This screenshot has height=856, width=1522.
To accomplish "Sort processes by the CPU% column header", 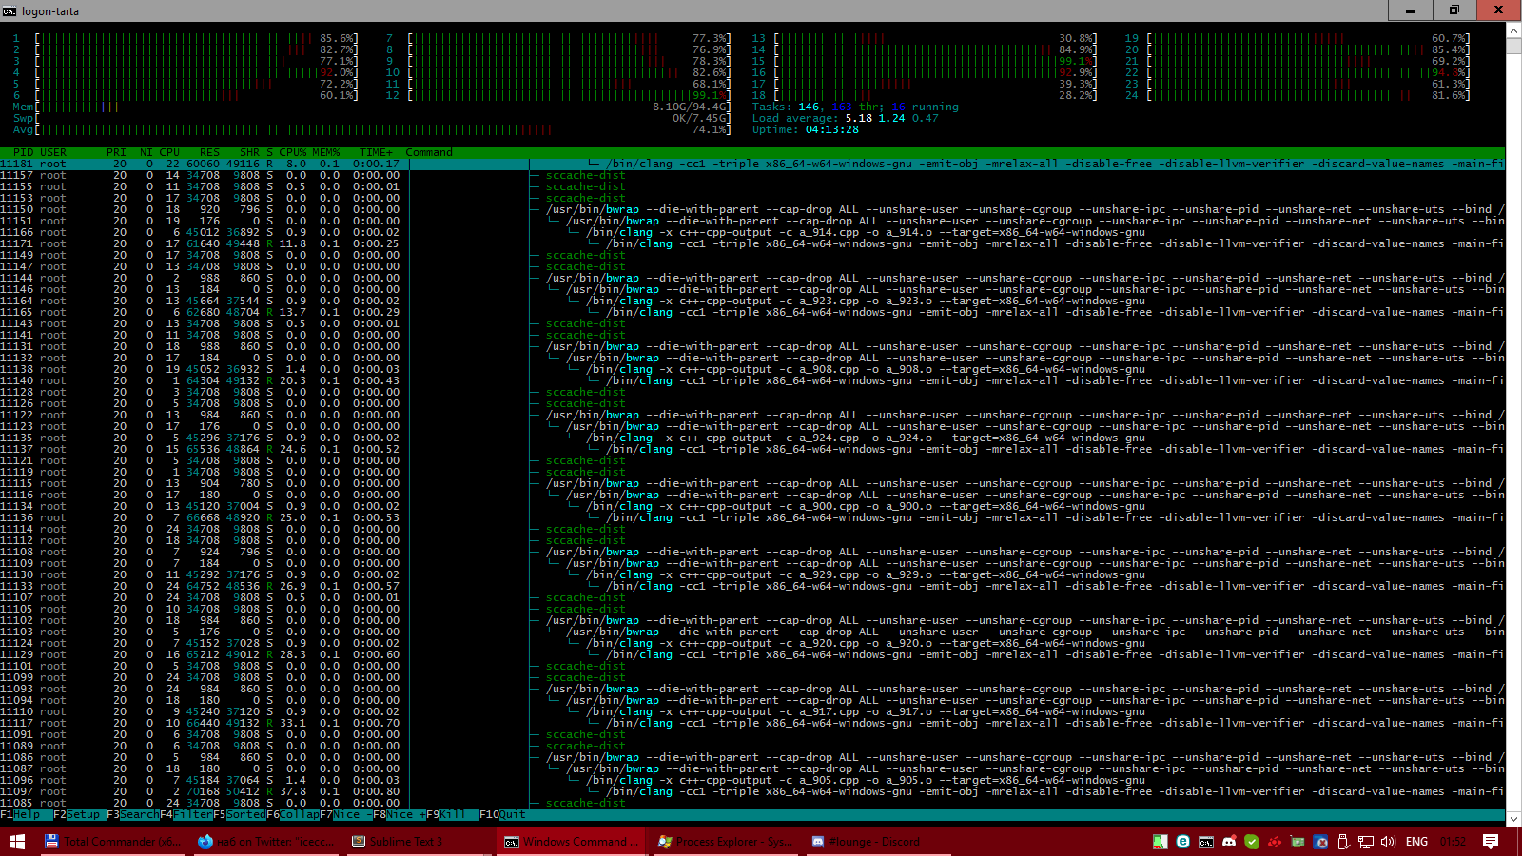I will [x=292, y=152].
